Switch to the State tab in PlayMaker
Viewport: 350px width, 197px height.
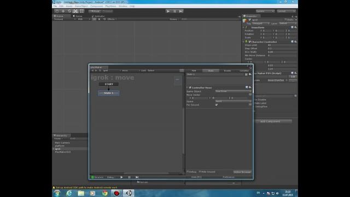pyautogui.click(x=211, y=71)
